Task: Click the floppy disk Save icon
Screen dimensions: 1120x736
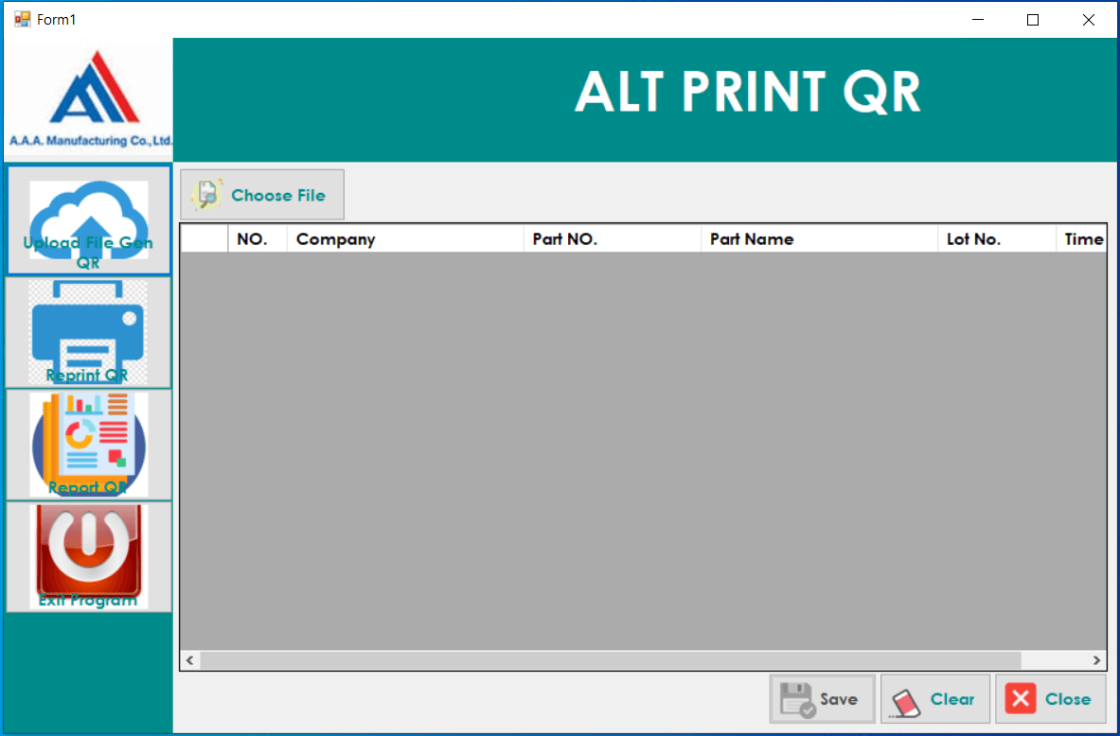Action: pyautogui.click(x=797, y=700)
